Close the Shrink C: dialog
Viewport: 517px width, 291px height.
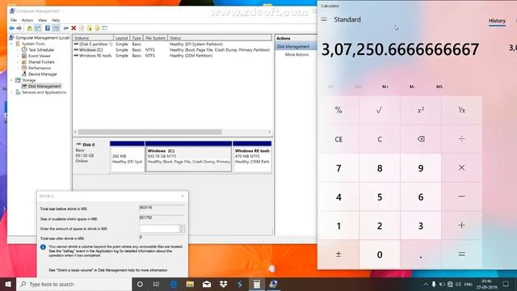(183, 196)
